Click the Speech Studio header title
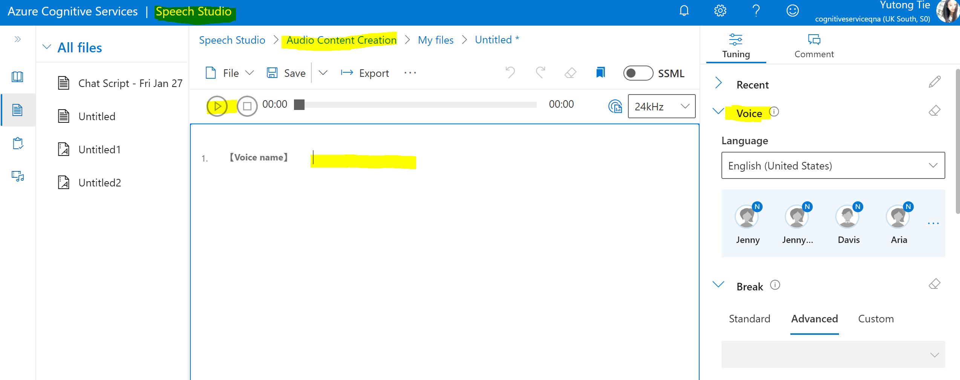This screenshot has height=380, width=960. [x=193, y=11]
